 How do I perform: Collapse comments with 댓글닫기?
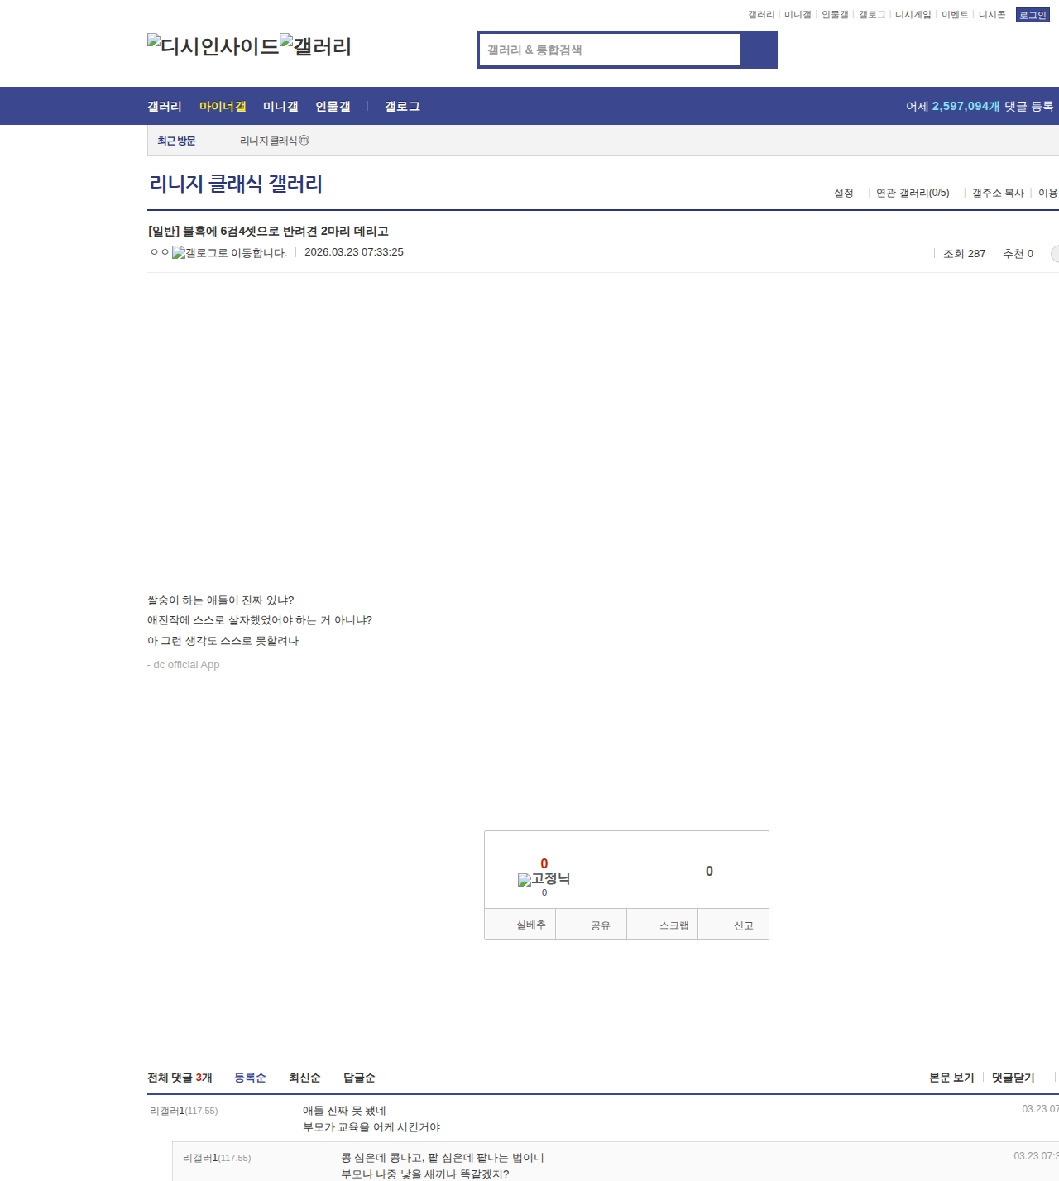coord(1013,1078)
